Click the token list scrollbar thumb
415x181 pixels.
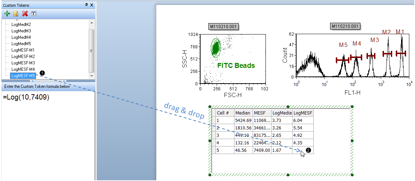pos(92,50)
